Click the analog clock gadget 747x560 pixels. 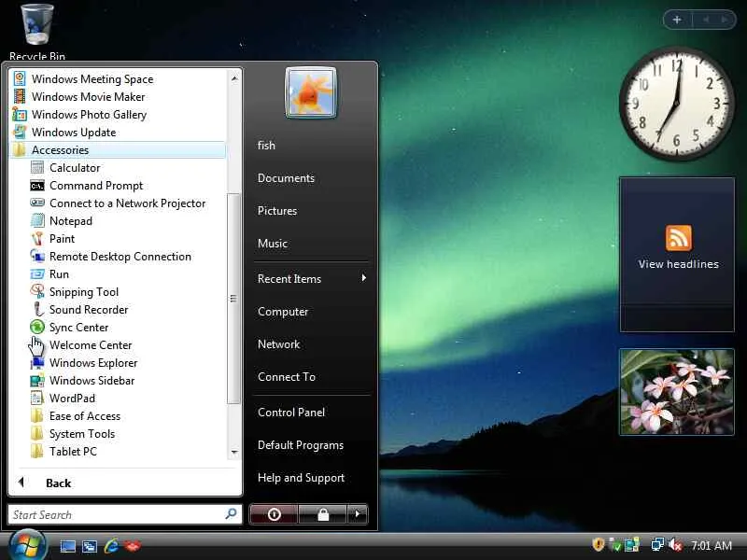click(676, 103)
